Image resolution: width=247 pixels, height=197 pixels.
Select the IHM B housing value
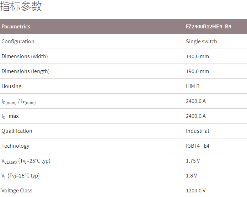[193, 86]
